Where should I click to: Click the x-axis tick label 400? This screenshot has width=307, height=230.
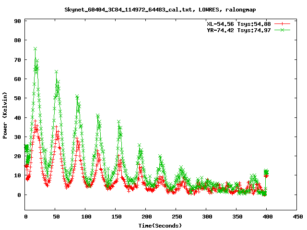click(268, 217)
